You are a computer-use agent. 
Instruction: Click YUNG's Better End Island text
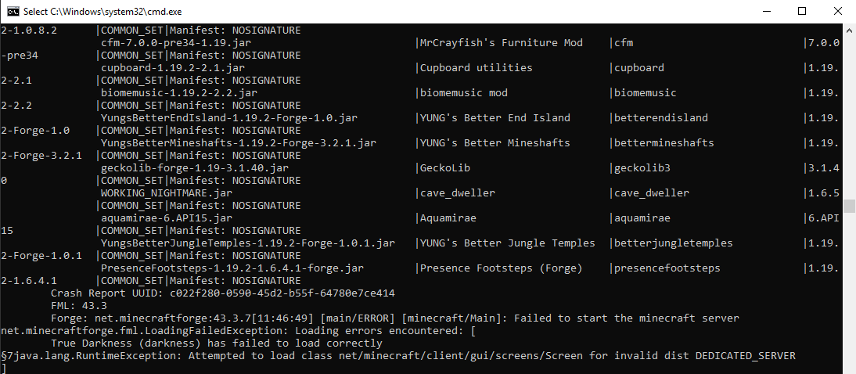pyautogui.click(x=495, y=118)
